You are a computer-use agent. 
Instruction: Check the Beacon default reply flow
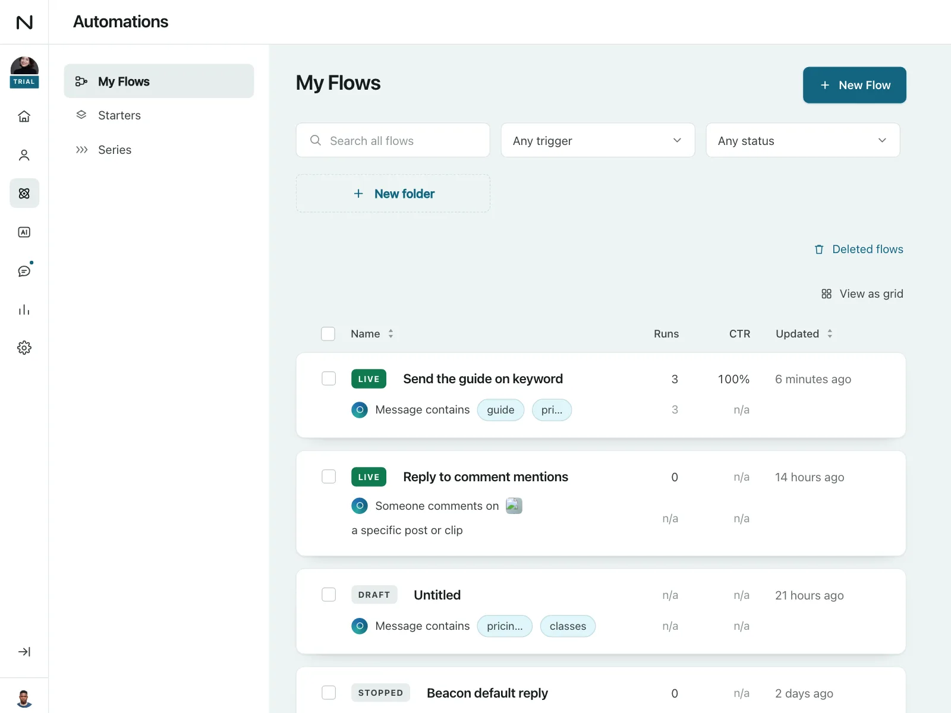click(329, 693)
